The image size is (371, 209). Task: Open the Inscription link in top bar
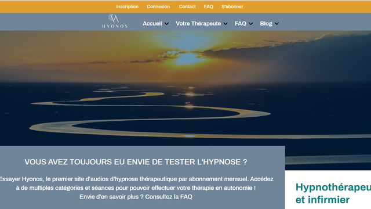tap(128, 6)
